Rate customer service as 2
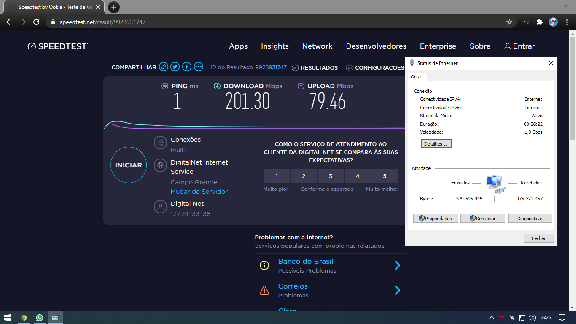 304,176
